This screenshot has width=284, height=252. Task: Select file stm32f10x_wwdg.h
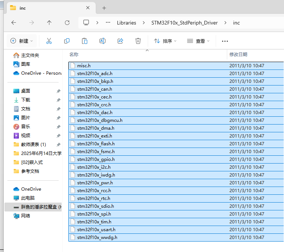176,237
